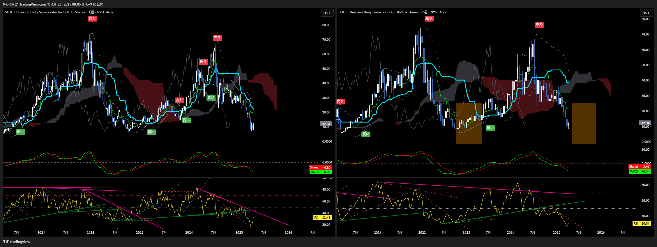Click the orange projection box spanning 2025–2026

[584, 123]
